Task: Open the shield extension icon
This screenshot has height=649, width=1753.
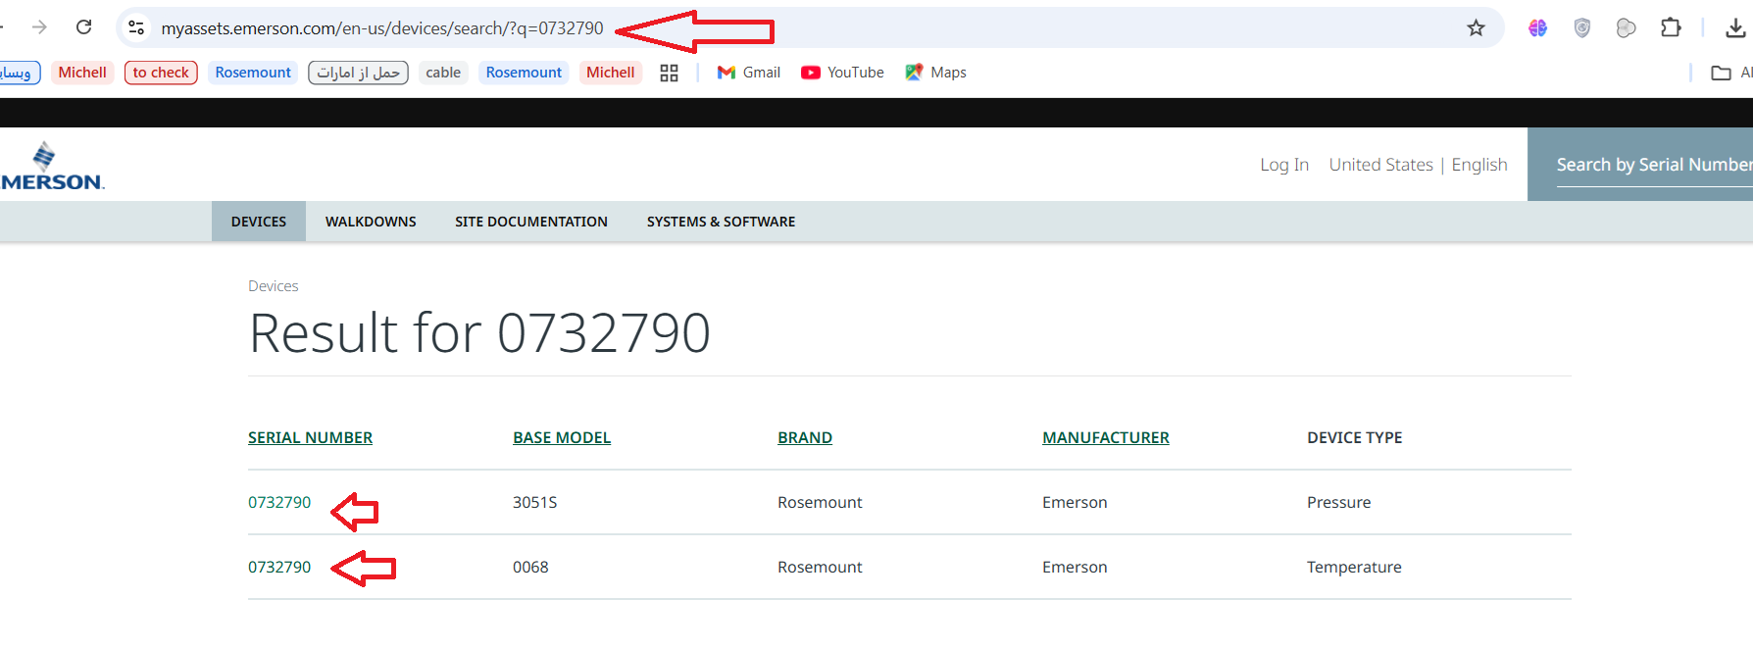Action: [1581, 27]
